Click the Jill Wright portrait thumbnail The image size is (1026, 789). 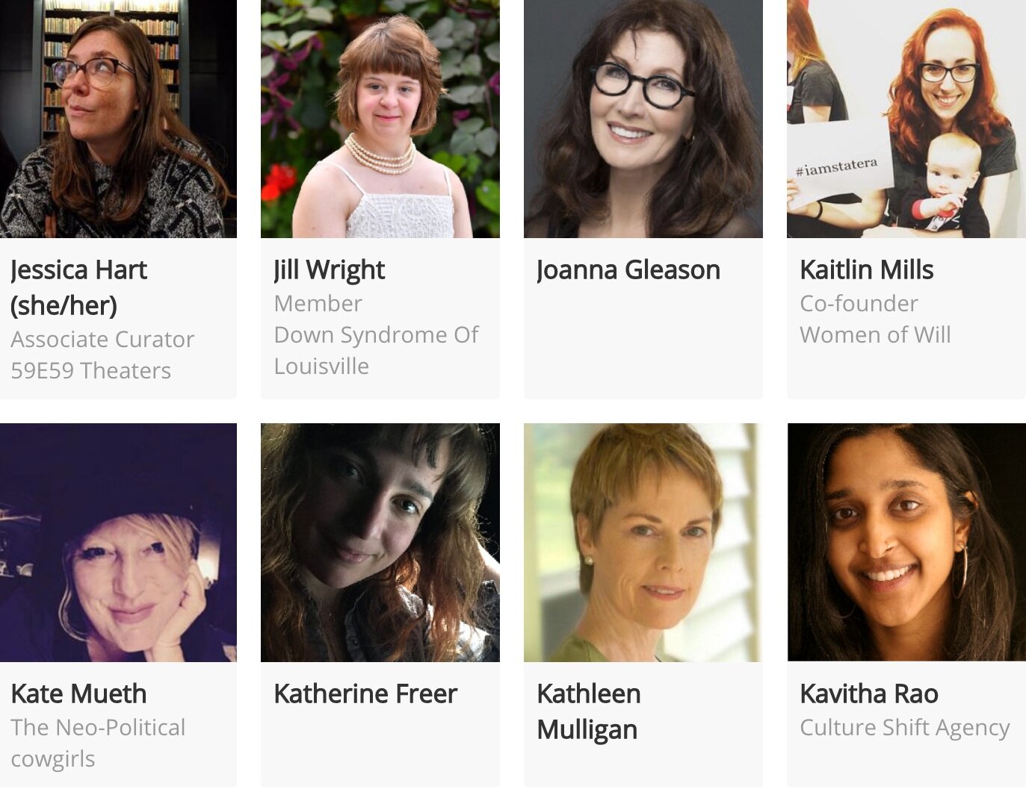380,119
